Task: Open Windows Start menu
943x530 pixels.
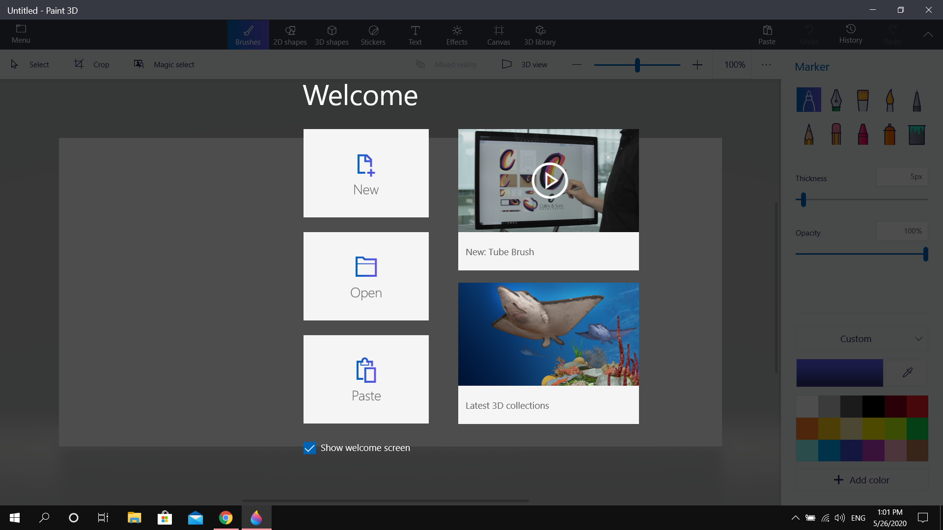Action: (x=15, y=518)
